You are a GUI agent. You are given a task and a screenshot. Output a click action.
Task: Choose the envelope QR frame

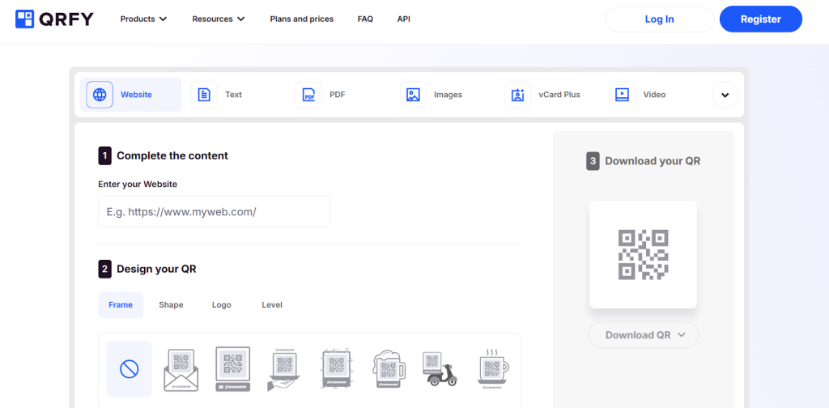pos(181,369)
